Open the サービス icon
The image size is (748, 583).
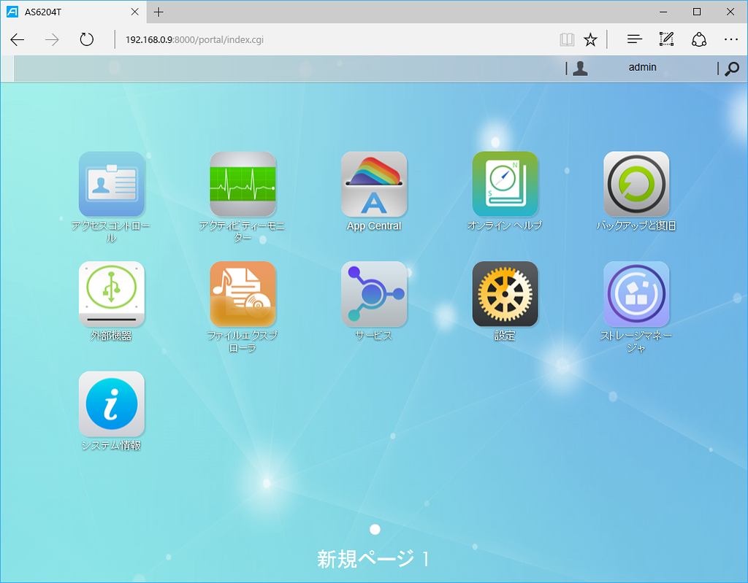pos(374,294)
